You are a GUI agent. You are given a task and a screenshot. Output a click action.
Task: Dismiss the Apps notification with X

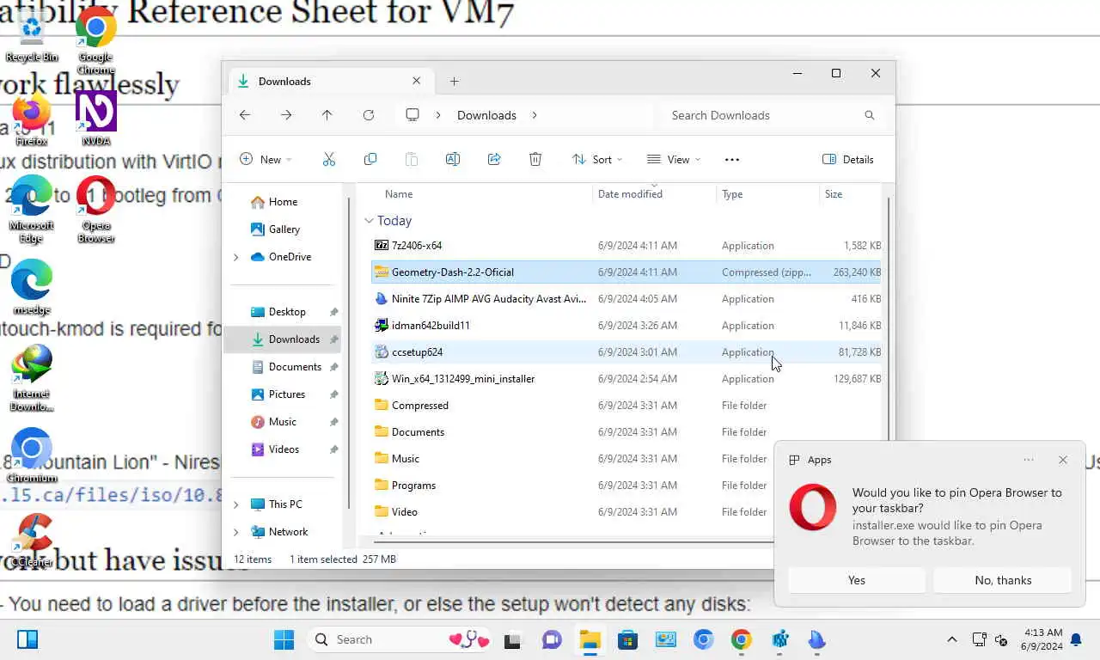1063,460
